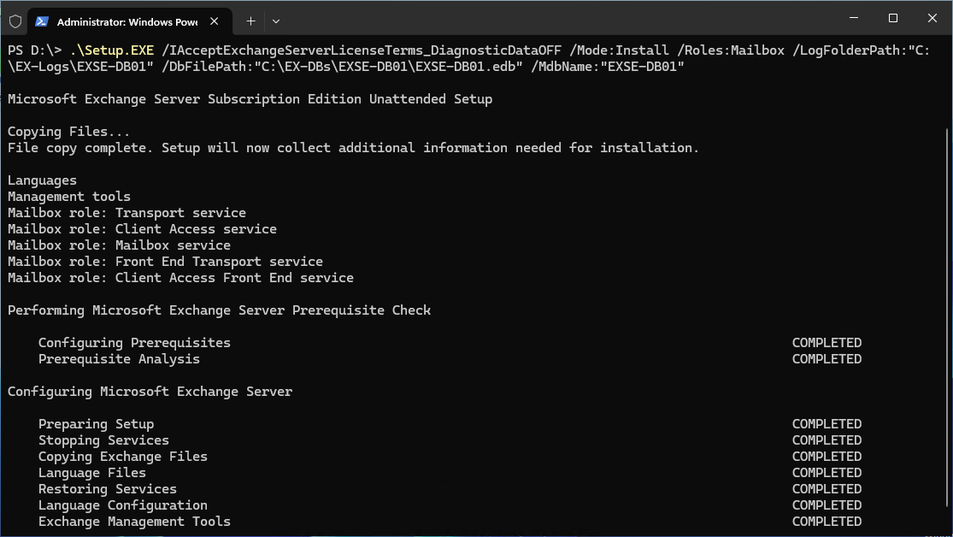This screenshot has height=537, width=953.
Task: Click COMPLETED status for Exchange Management Tools
Action: click(827, 522)
